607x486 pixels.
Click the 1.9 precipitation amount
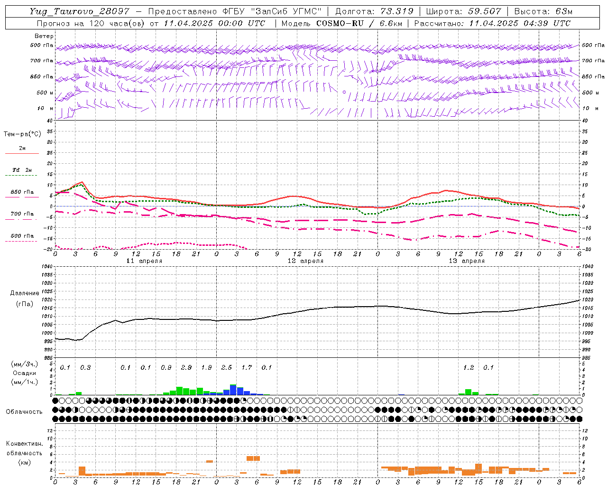click(206, 367)
